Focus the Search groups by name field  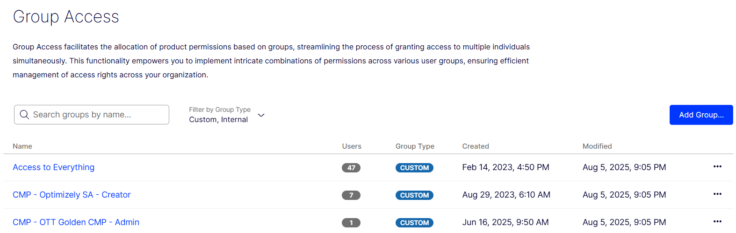(98, 115)
